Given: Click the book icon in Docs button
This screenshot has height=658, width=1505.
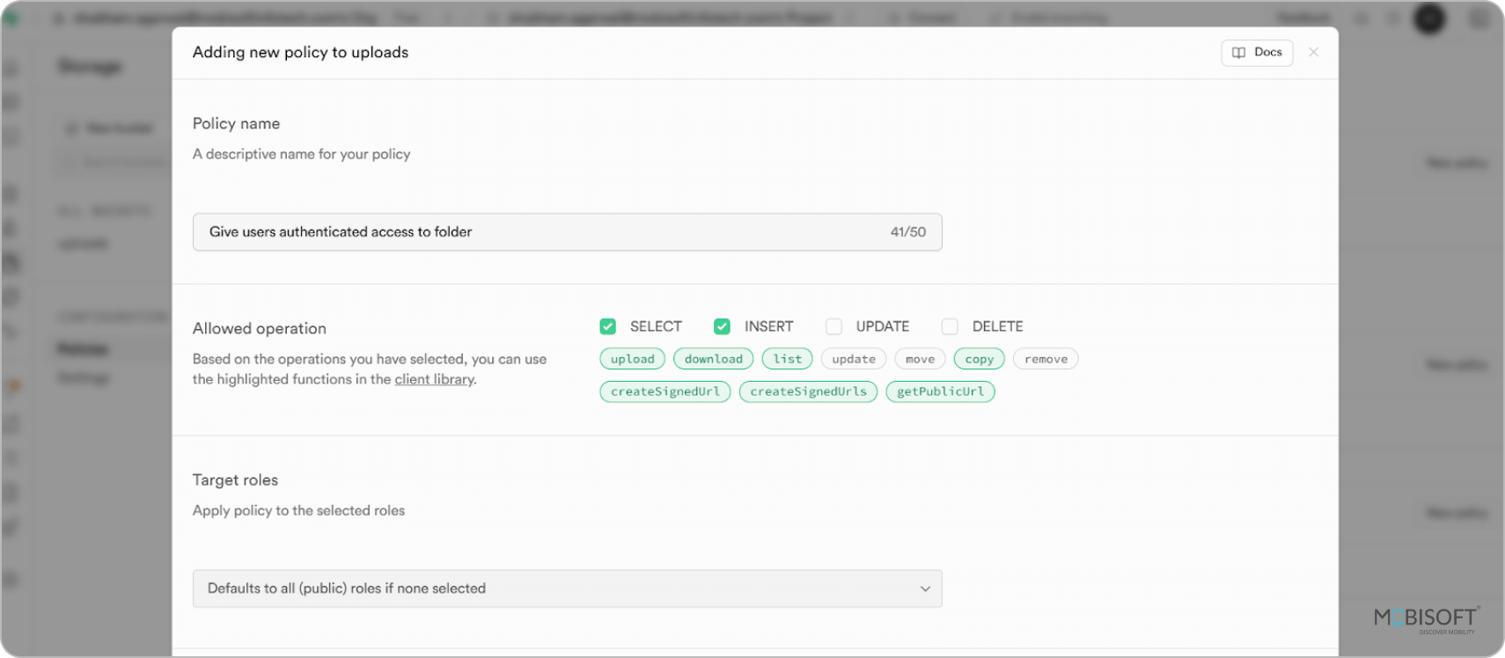Looking at the screenshot, I should tap(1238, 53).
